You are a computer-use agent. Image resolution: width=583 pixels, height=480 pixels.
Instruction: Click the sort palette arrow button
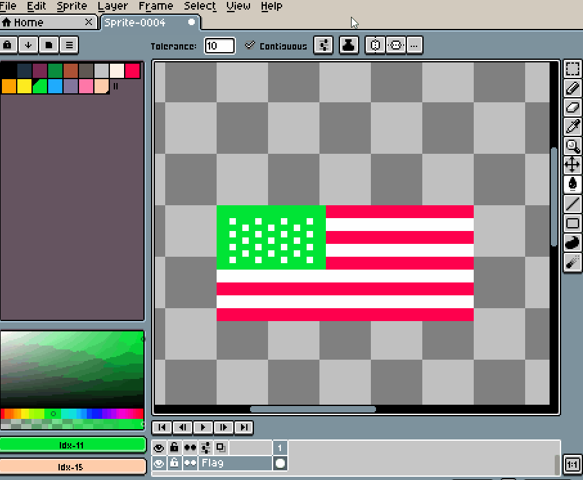(28, 45)
